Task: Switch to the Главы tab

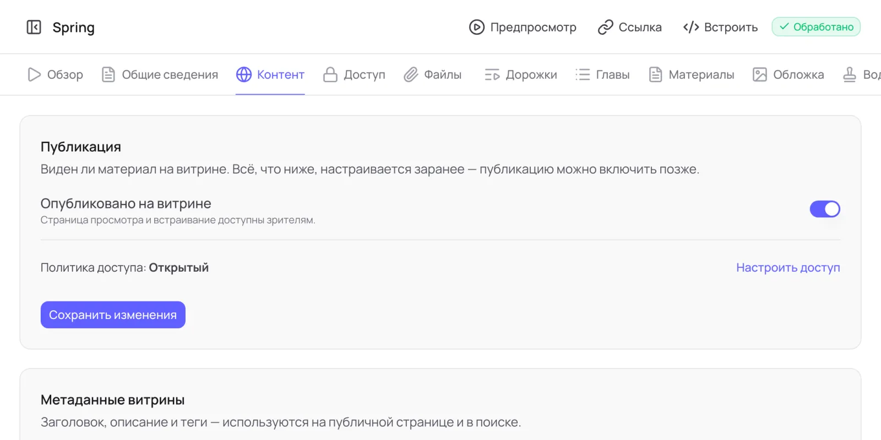Action: click(602, 74)
